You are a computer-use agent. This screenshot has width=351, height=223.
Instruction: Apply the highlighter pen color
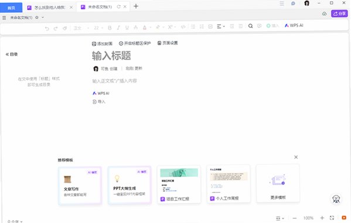point(158,27)
